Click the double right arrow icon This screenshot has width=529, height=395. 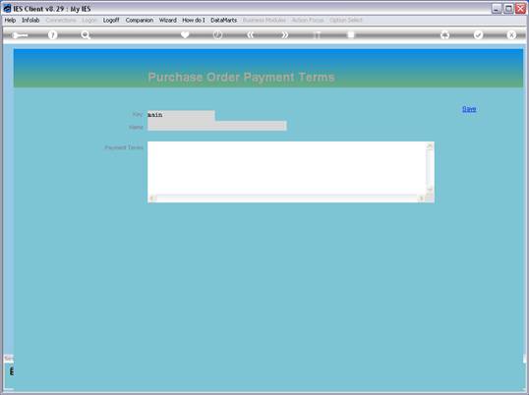point(285,34)
